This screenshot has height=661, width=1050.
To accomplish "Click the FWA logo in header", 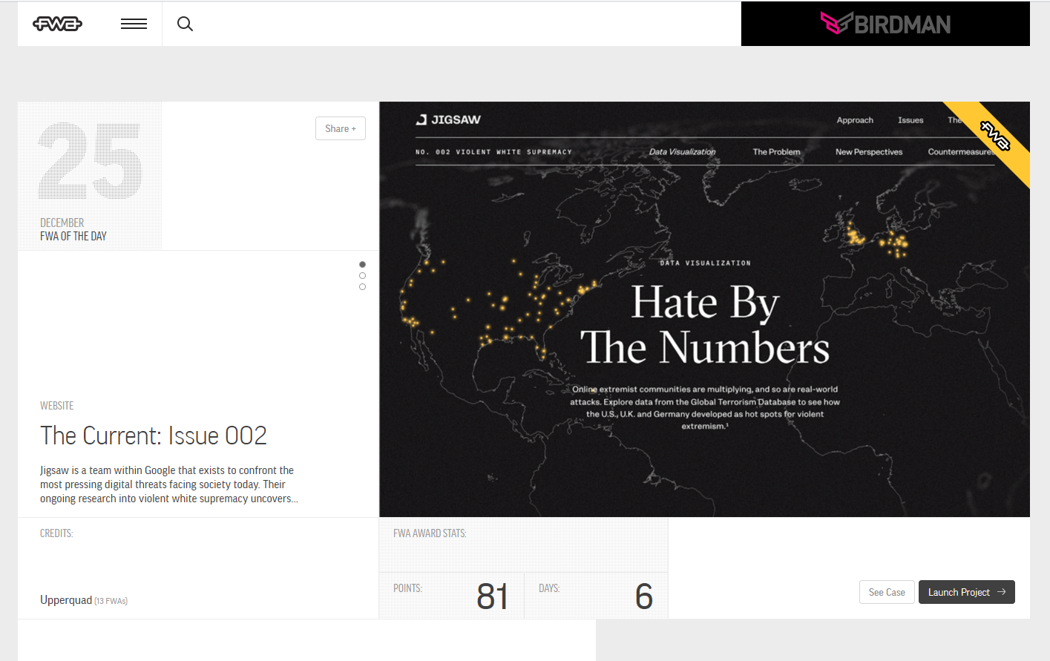I will pos(57,24).
